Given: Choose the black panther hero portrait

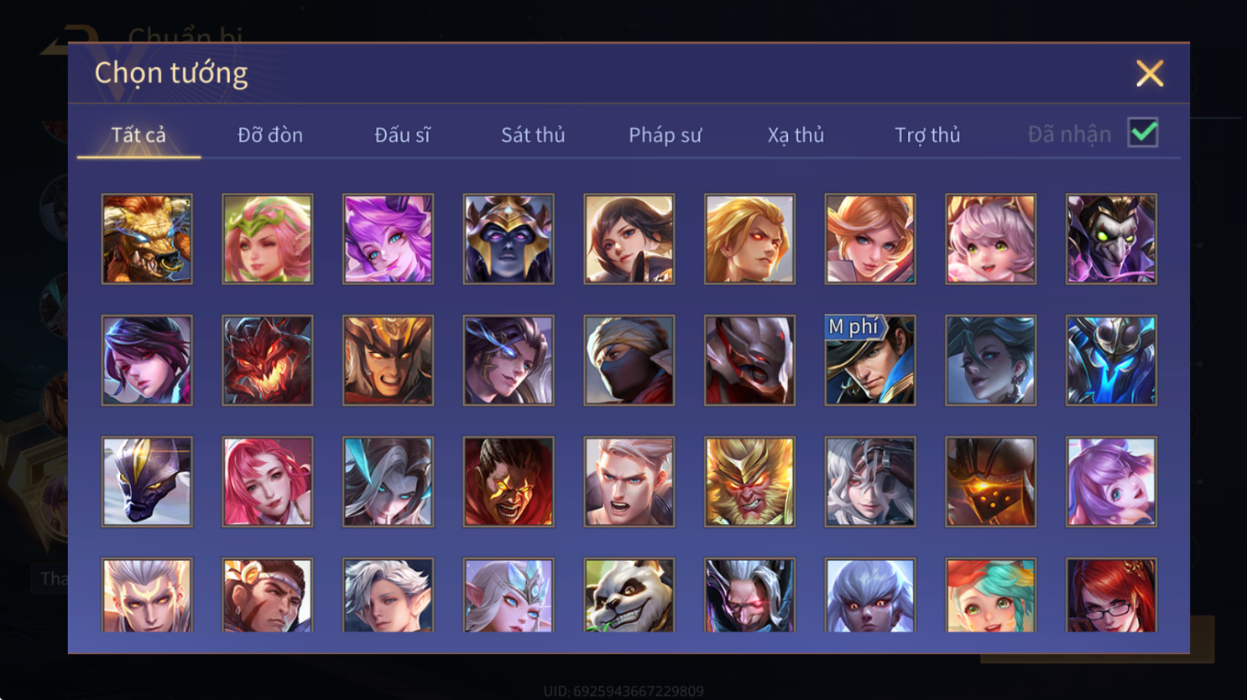Looking at the screenshot, I should click(147, 482).
